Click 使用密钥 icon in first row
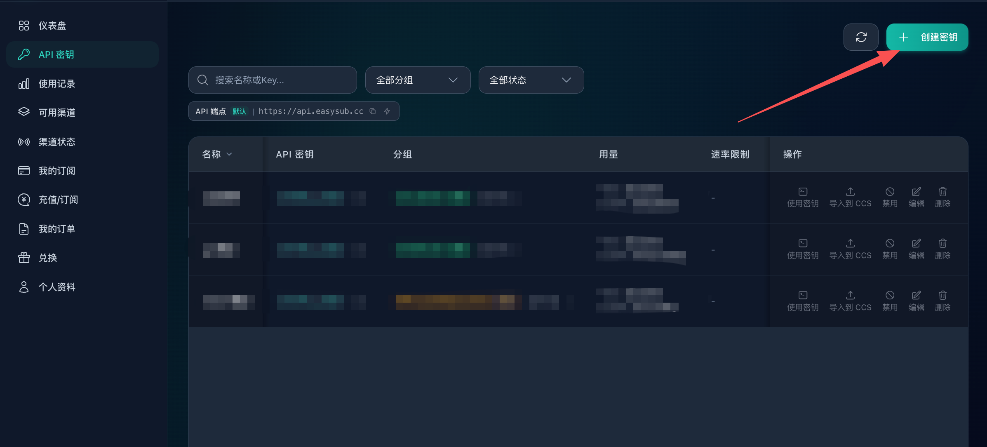 pos(803,192)
